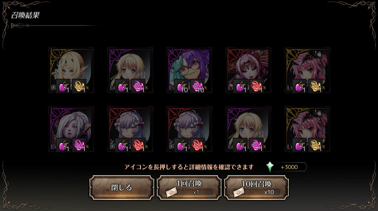Click the purple apple icon showing 10
Image resolution: width=378 pixels, height=211 pixels.
[181, 86]
